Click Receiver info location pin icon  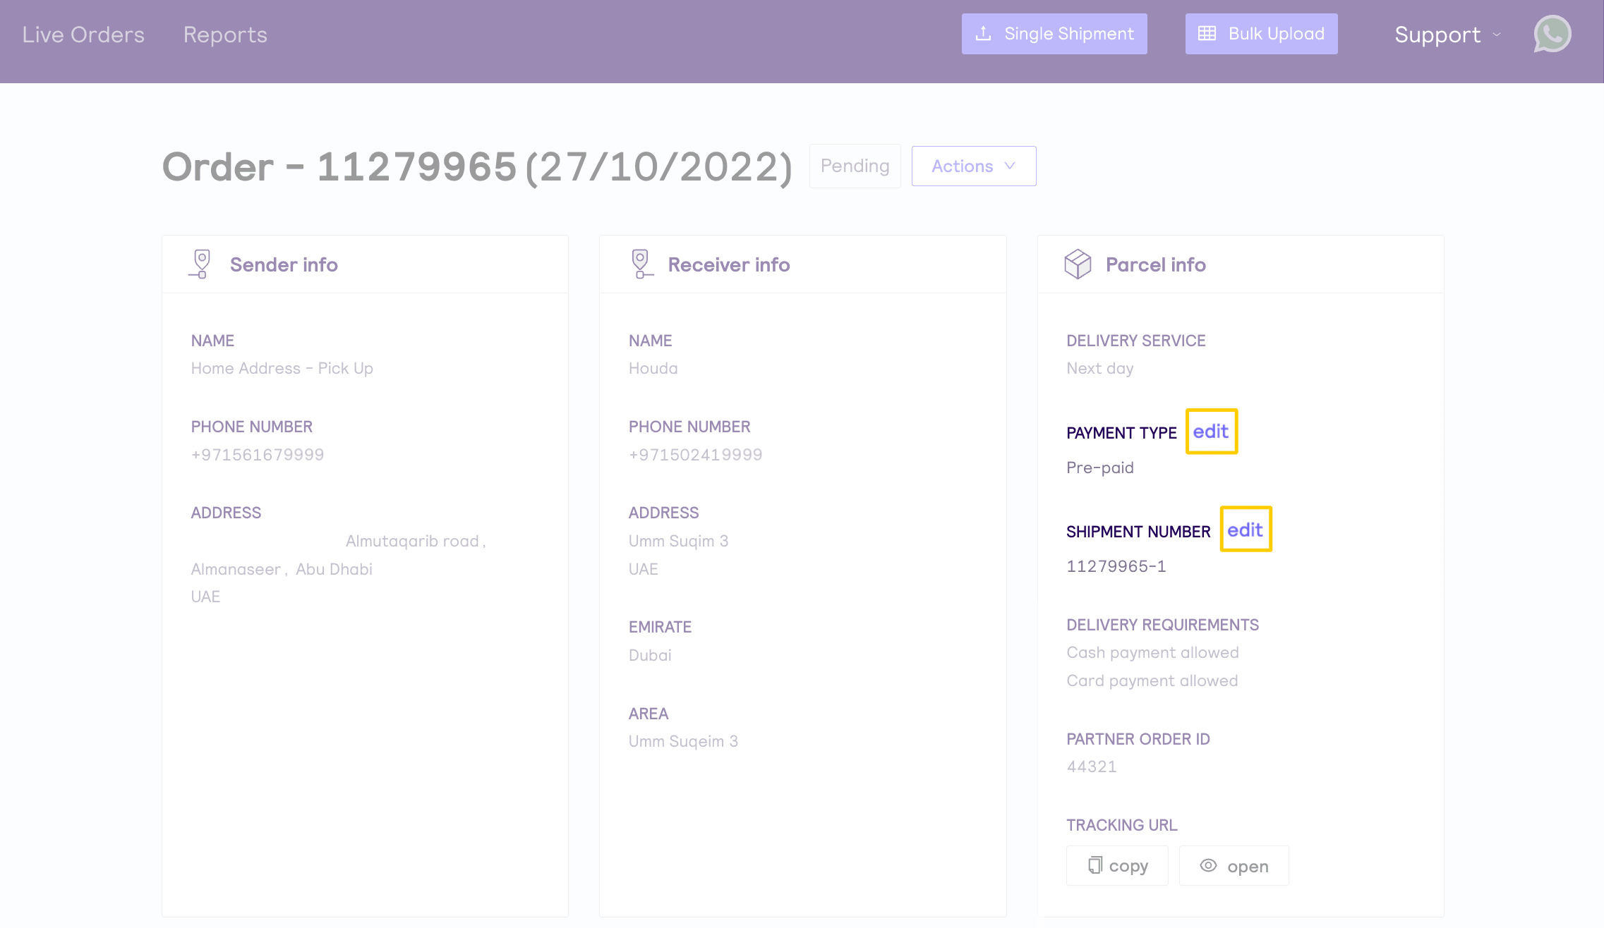coord(641,264)
